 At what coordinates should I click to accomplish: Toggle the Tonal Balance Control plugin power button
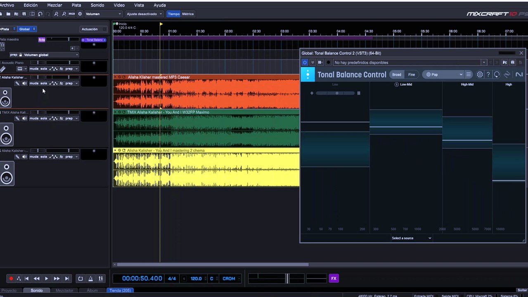tap(305, 62)
